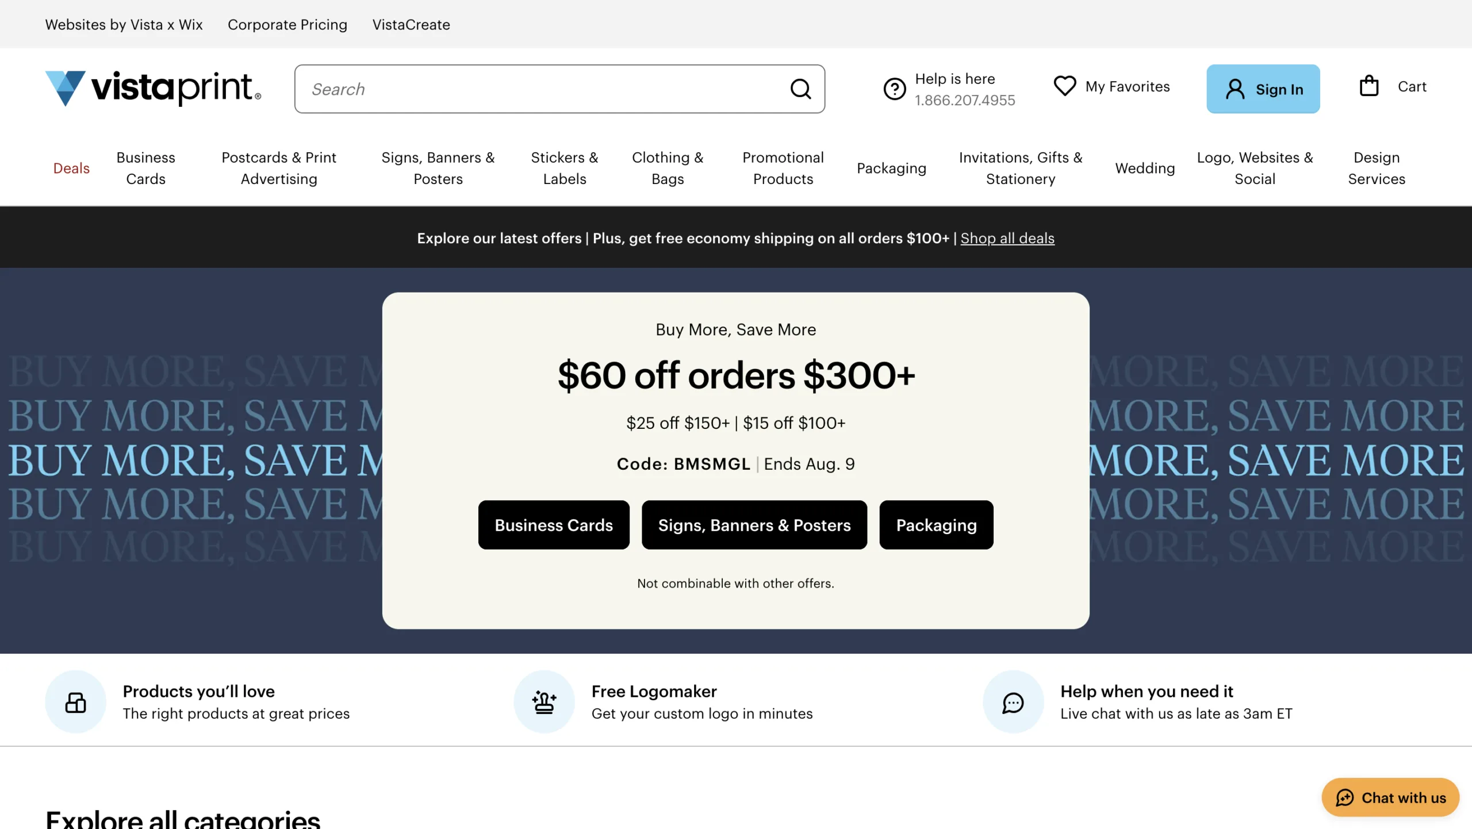This screenshot has height=829, width=1472.
Task: Follow the Shop all deals link
Action: [x=1007, y=238]
